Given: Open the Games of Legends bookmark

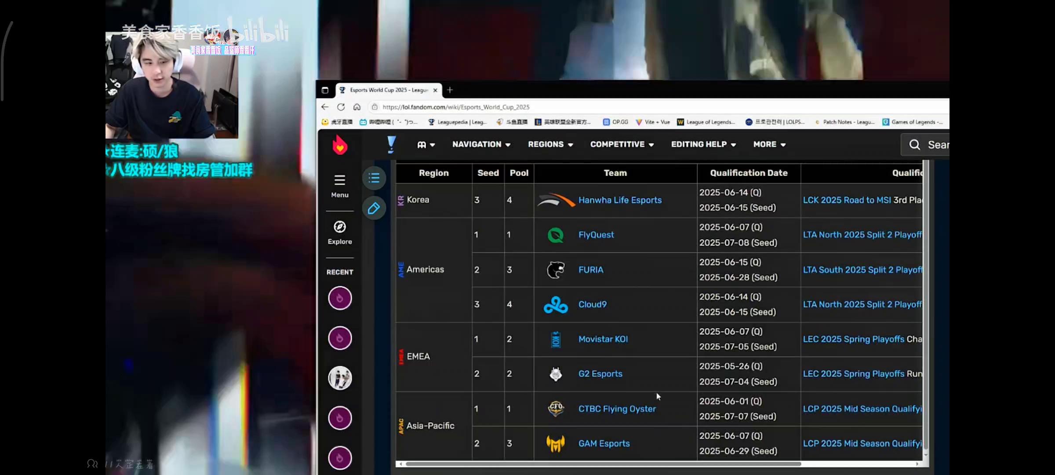Looking at the screenshot, I should (913, 122).
